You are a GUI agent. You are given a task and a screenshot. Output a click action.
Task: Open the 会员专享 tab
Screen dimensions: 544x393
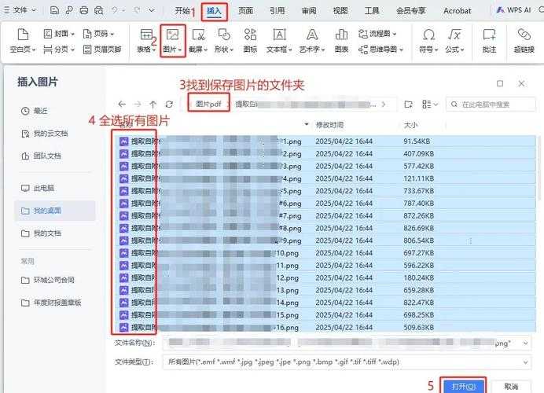pos(411,11)
